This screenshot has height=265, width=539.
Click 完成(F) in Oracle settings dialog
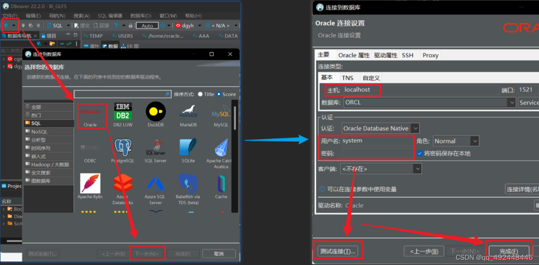(x=509, y=251)
